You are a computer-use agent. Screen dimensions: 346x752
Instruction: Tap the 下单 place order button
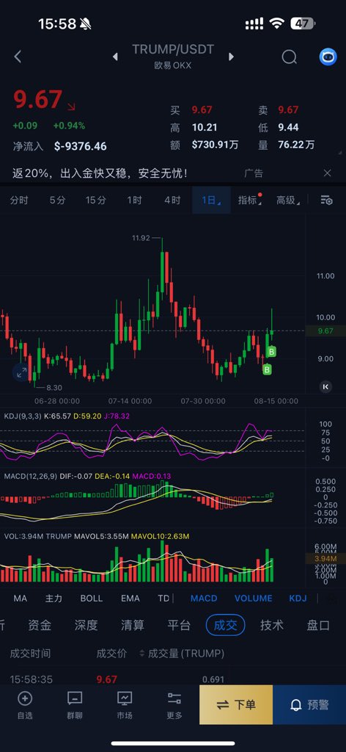236,704
